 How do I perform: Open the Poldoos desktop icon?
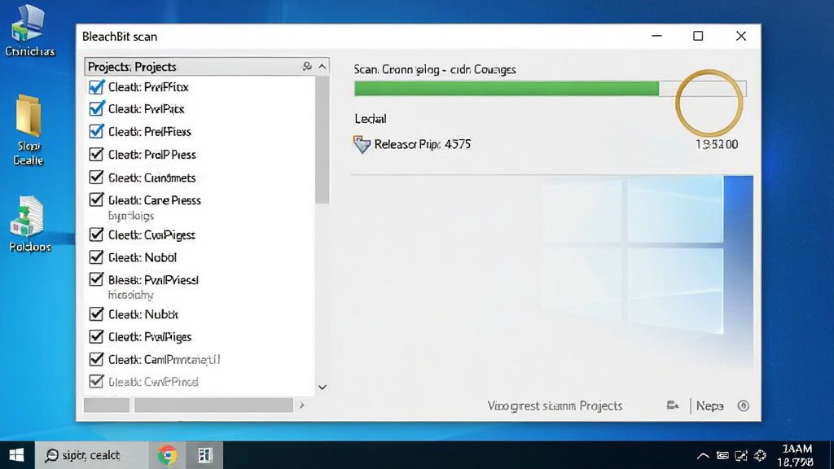pos(30,225)
